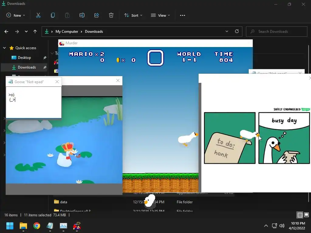Click the Copy toolbar icon

click(53, 15)
